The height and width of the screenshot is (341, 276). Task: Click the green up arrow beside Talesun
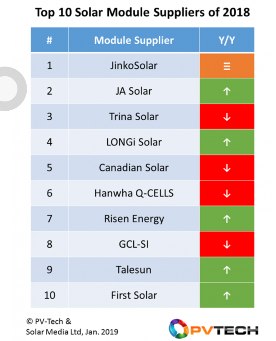pos(227,270)
